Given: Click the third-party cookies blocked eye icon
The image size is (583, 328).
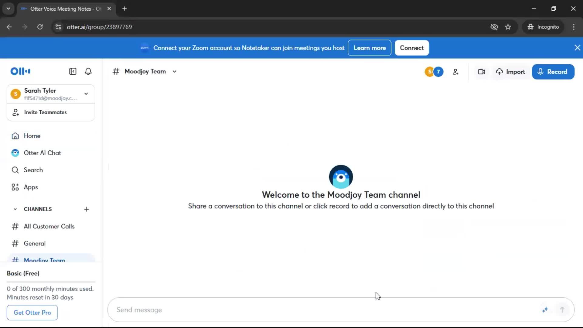Looking at the screenshot, I should click(x=494, y=27).
